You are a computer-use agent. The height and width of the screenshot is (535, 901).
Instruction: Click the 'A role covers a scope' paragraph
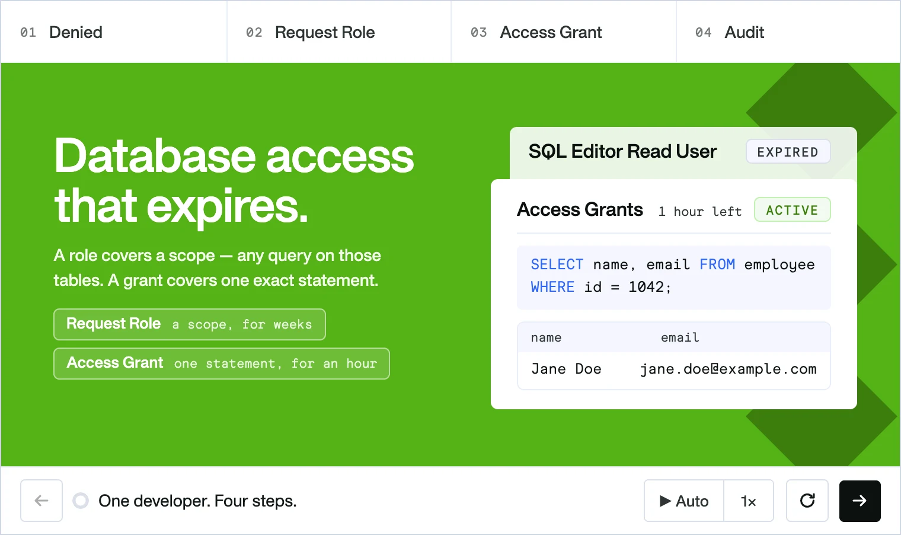point(217,267)
